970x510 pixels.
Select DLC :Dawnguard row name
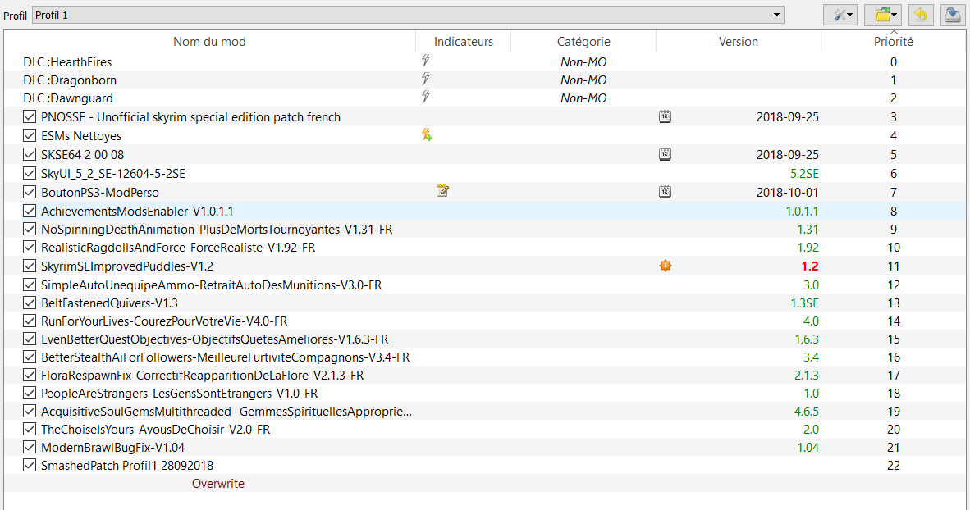pos(68,98)
